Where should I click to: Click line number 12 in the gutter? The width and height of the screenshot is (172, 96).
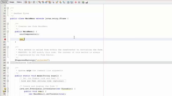(4, 18)
